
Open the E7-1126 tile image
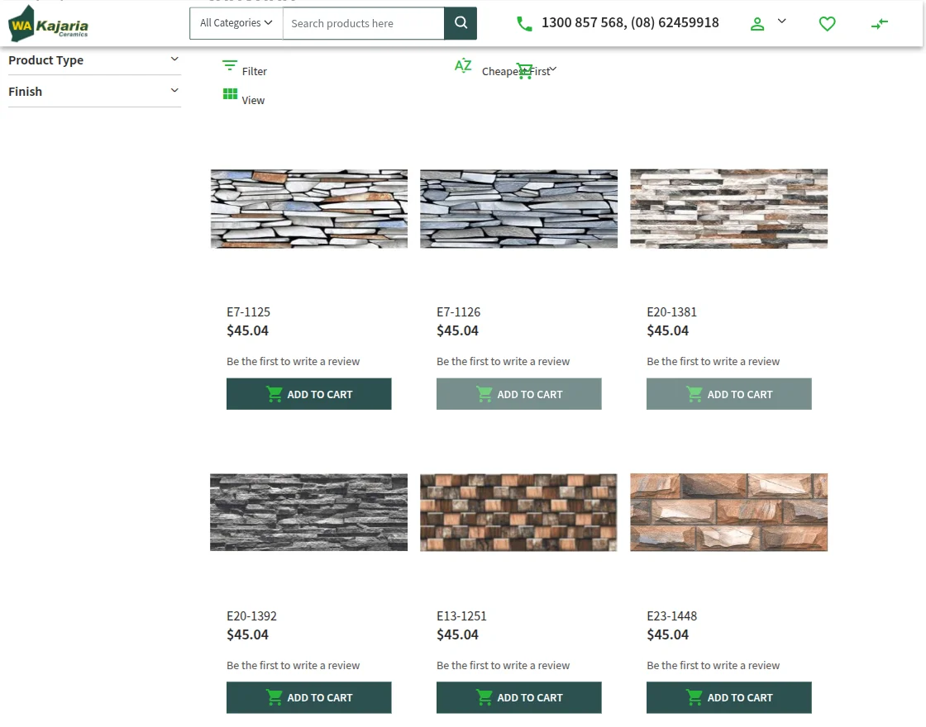[518, 209]
